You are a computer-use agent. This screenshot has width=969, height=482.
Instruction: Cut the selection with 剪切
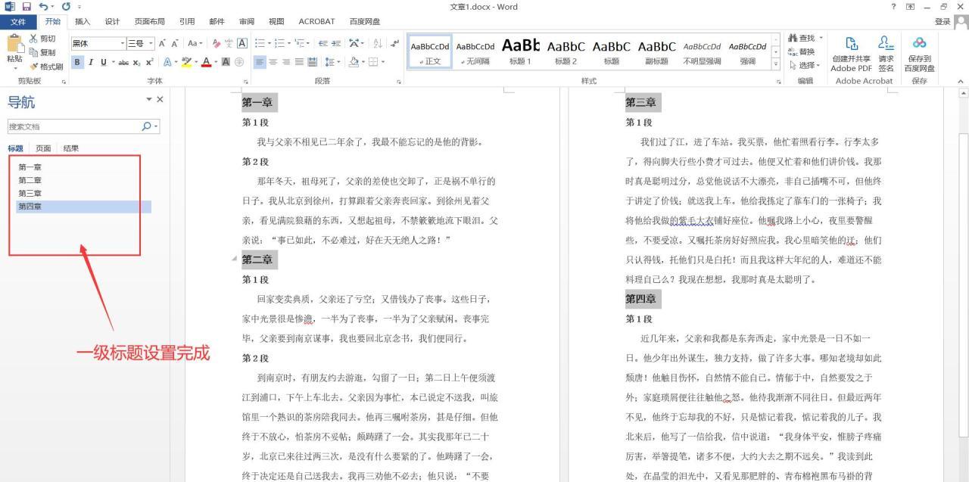click(x=42, y=39)
